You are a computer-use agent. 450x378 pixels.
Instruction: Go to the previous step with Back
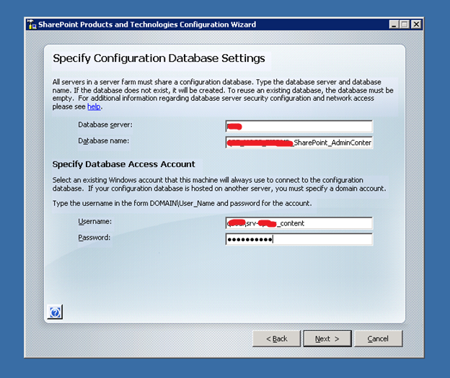point(277,338)
